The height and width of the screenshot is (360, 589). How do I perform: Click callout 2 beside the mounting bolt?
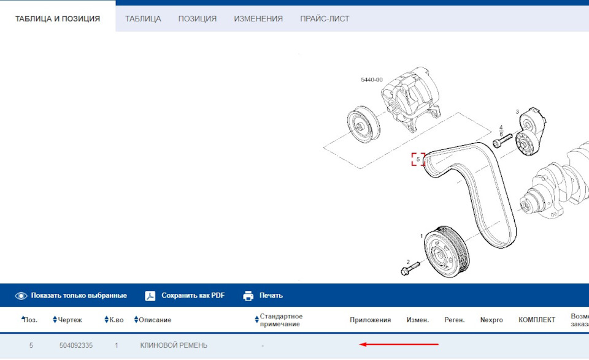408,262
